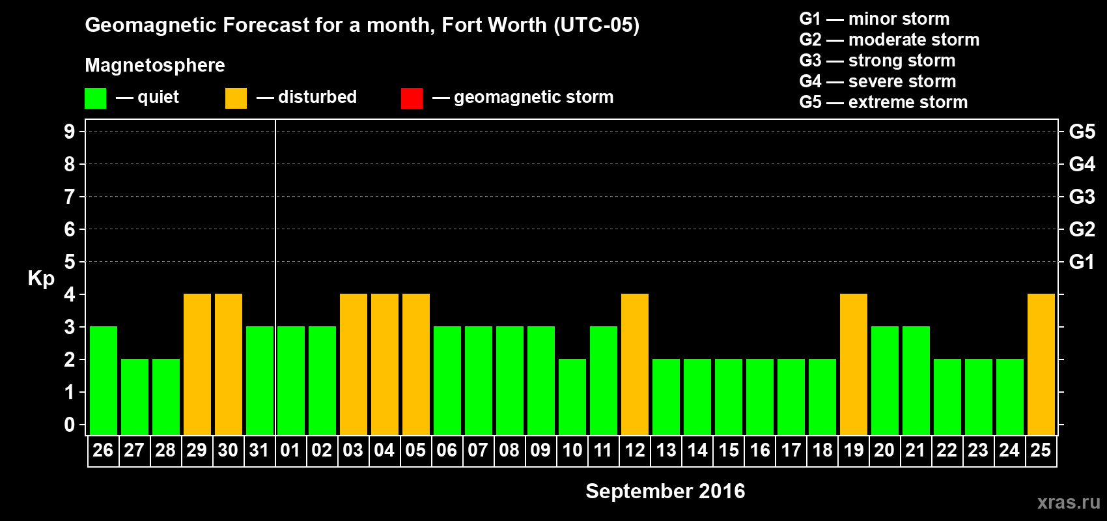1107x521 pixels.
Task: Click the date cell labeled 09
Action: point(540,451)
